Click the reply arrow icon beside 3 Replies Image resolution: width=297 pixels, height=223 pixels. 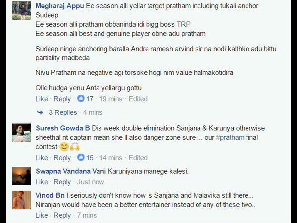click(x=40, y=112)
